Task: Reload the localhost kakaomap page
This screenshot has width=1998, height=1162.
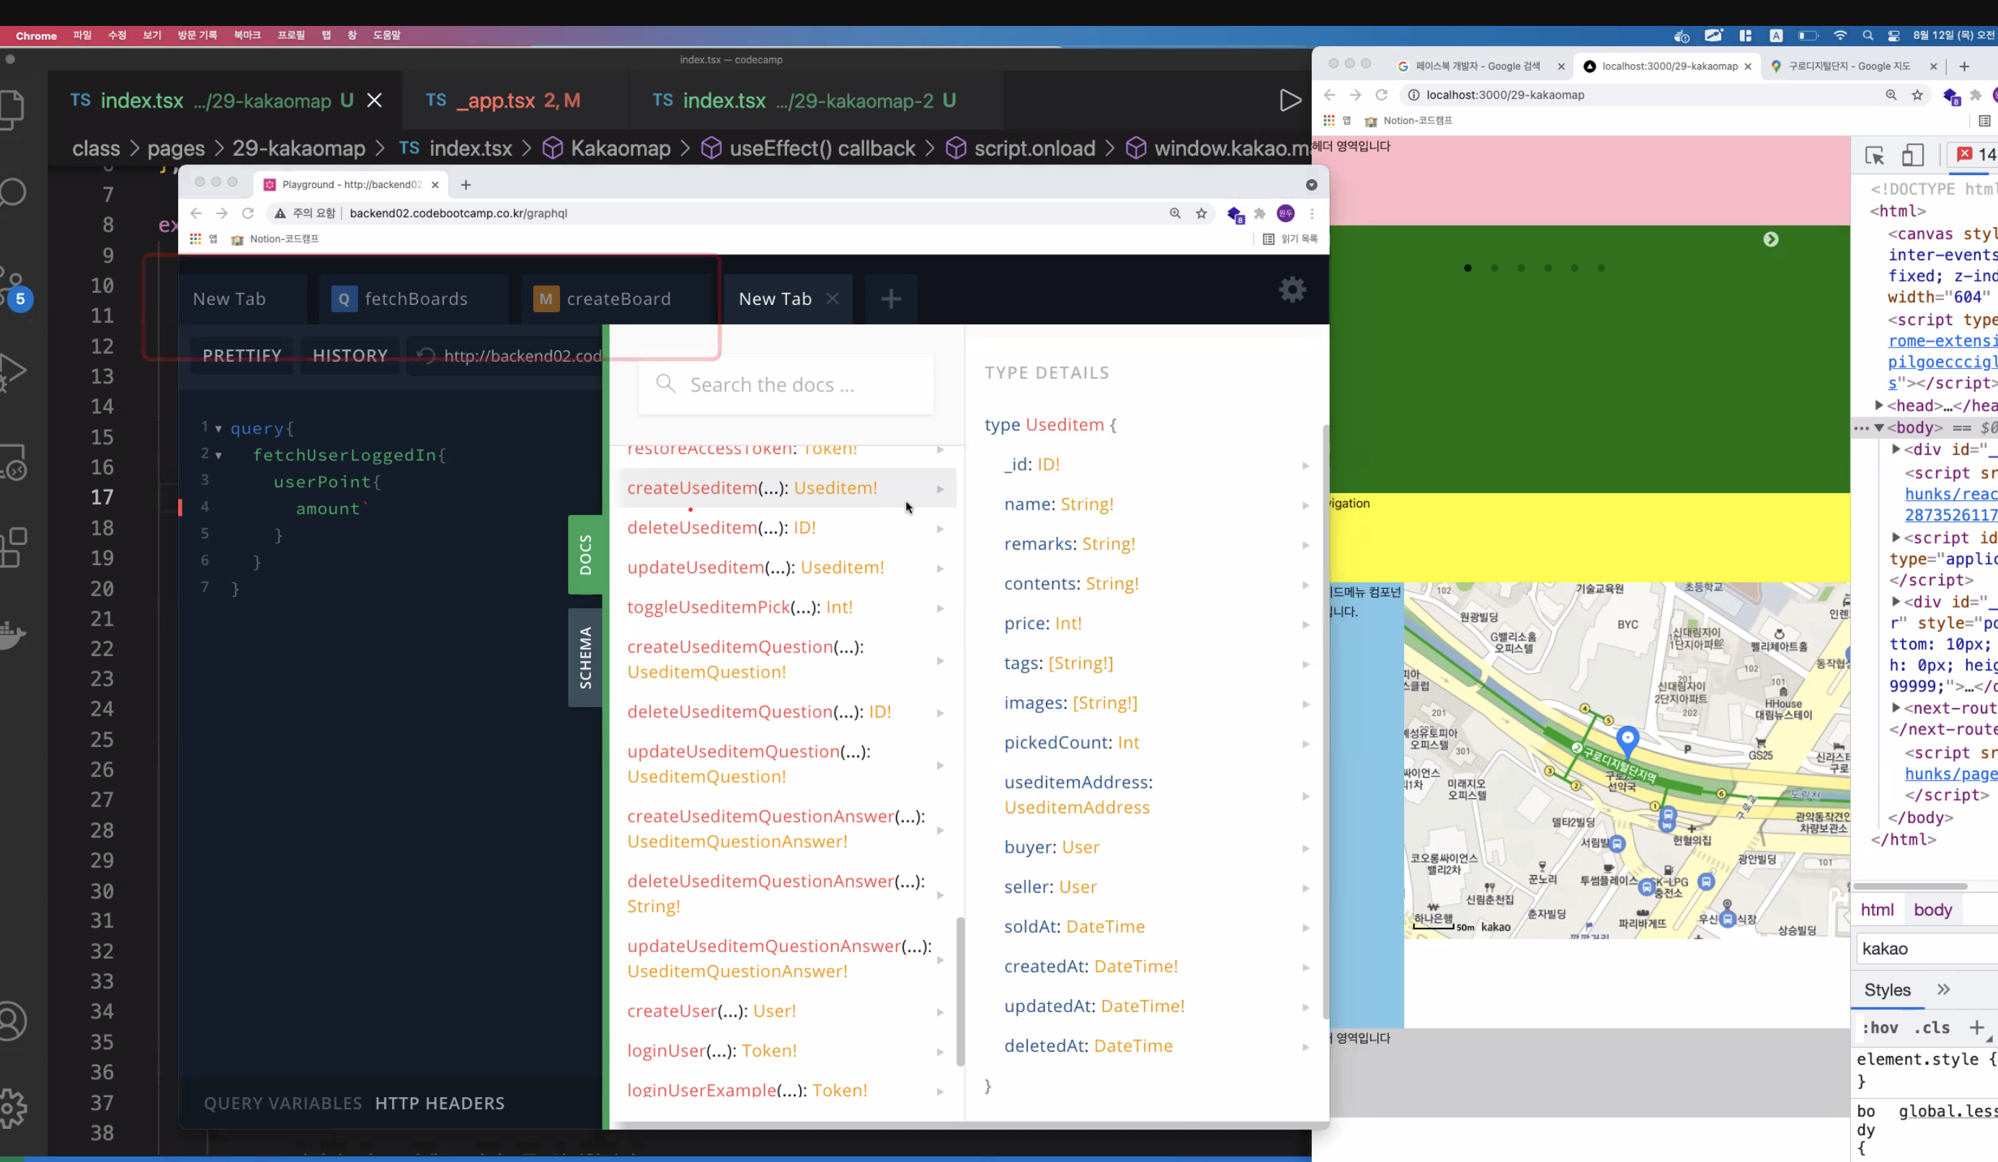Action: pos(1381,95)
